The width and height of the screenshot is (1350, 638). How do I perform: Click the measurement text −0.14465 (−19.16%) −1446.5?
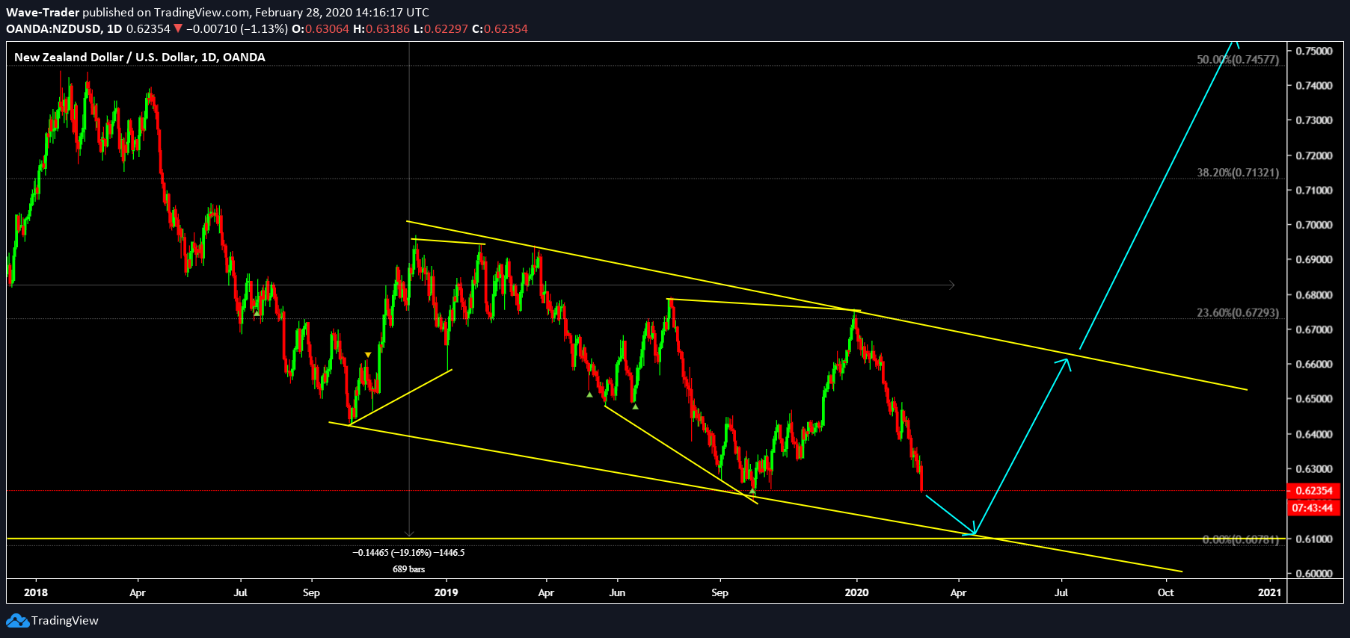(x=408, y=553)
